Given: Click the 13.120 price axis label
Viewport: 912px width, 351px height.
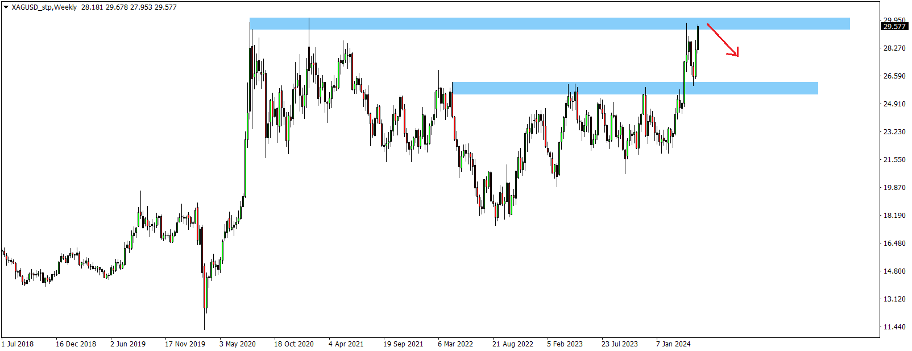Looking at the screenshot, I should (894, 299).
